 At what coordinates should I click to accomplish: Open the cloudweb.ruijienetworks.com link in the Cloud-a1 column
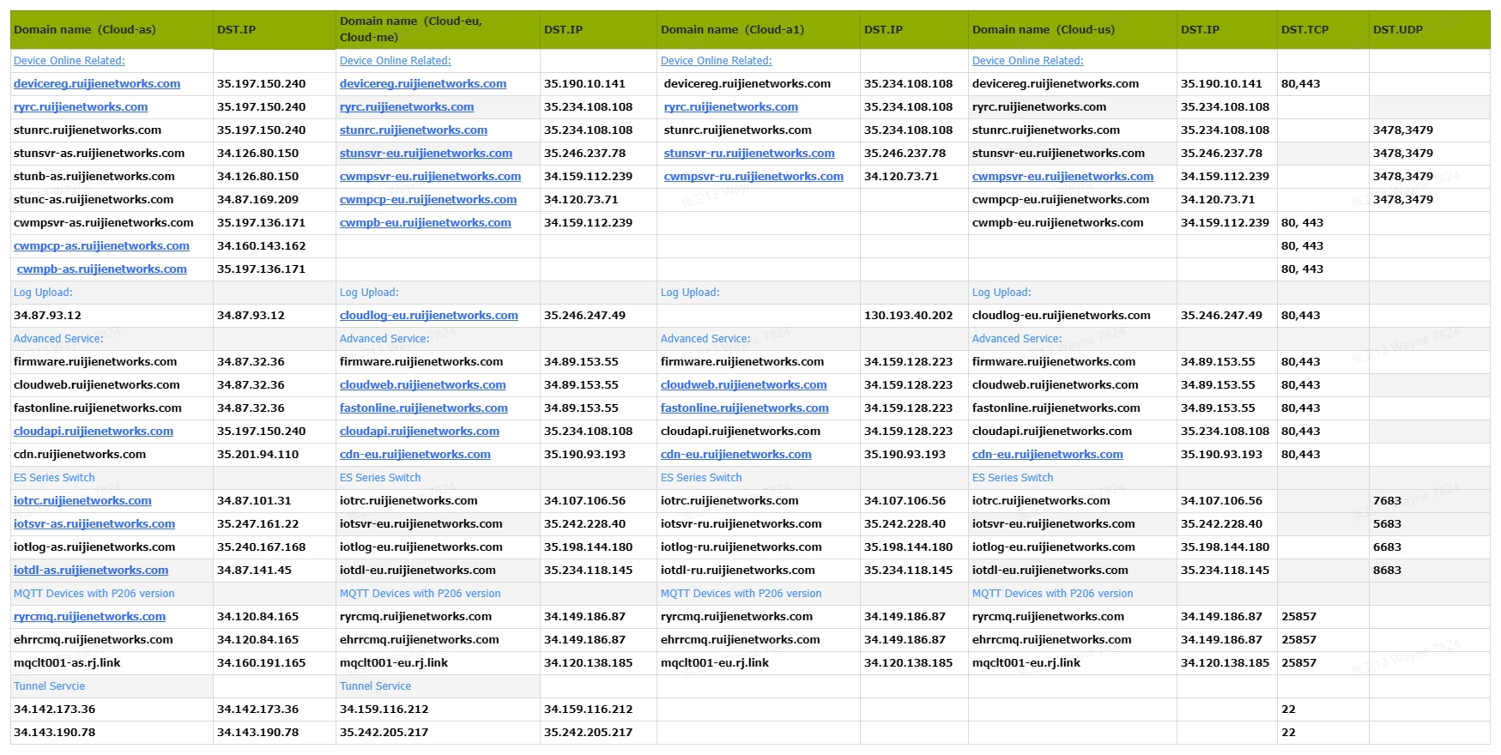pos(744,385)
